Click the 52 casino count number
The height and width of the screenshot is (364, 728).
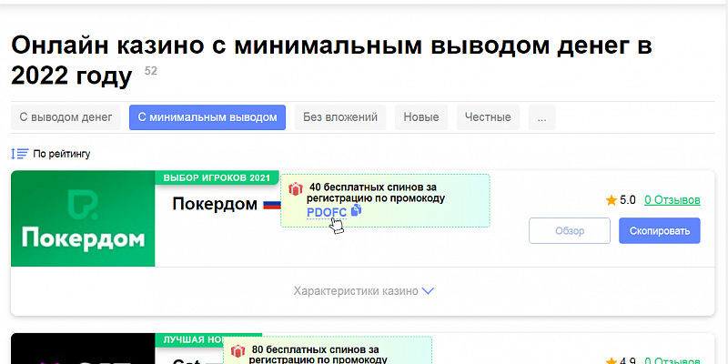pyautogui.click(x=151, y=71)
